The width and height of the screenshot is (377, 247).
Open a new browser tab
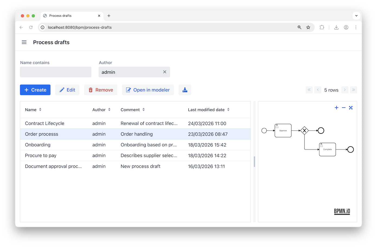(x=109, y=16)
